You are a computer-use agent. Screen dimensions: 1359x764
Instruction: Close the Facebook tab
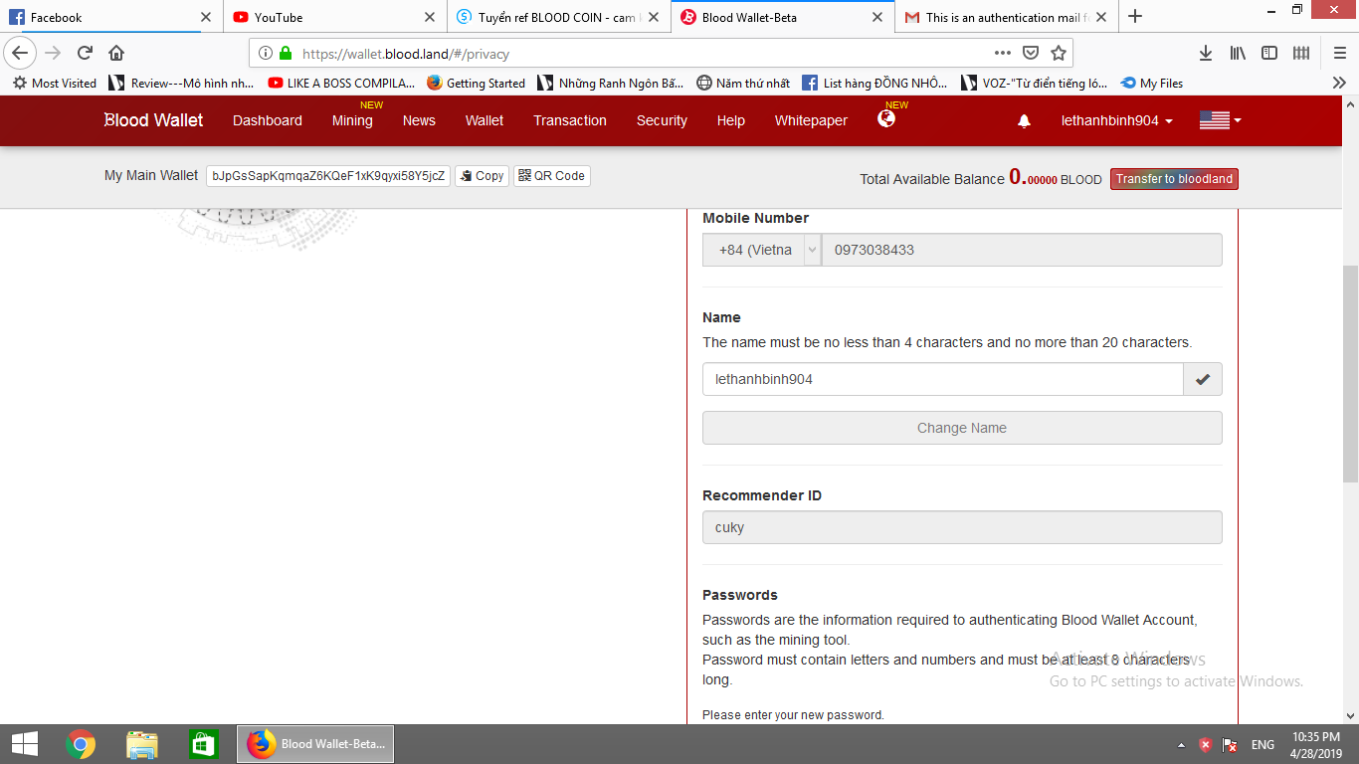pyautogui.click(x=206, y=17)
